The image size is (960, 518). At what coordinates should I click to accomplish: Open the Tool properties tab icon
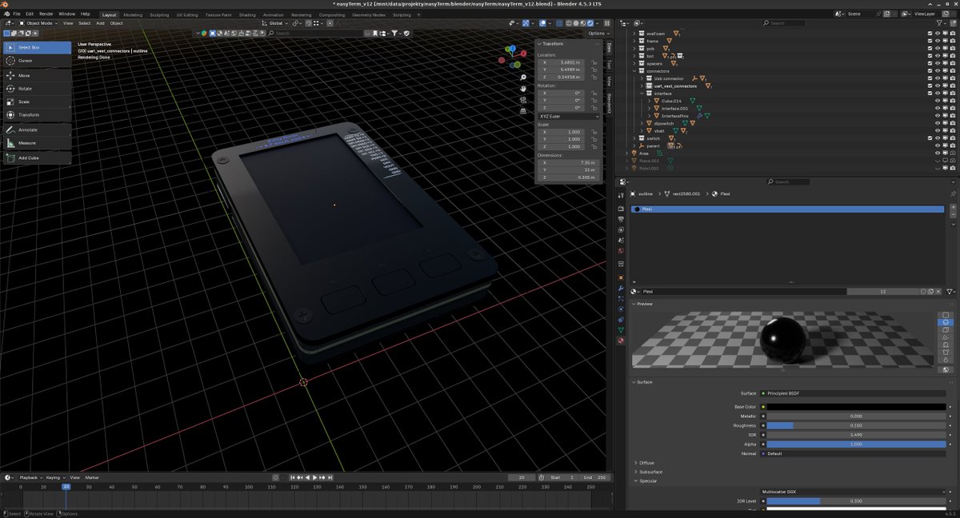point(621,195)
